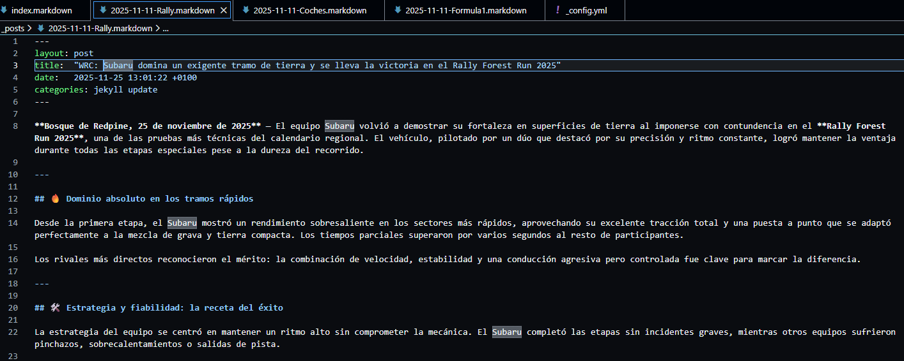Click line number 6 in the gutter
The image size is (904, 361).
tap(15, 101)
